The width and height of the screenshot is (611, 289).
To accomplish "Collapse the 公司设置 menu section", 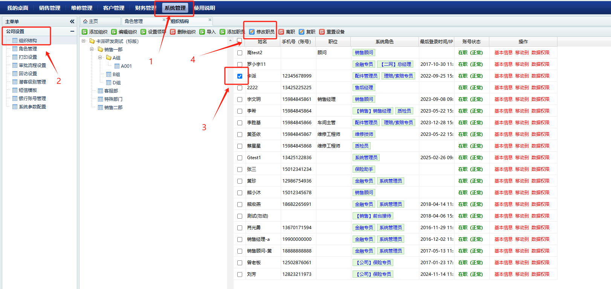I will pos(72,32).
